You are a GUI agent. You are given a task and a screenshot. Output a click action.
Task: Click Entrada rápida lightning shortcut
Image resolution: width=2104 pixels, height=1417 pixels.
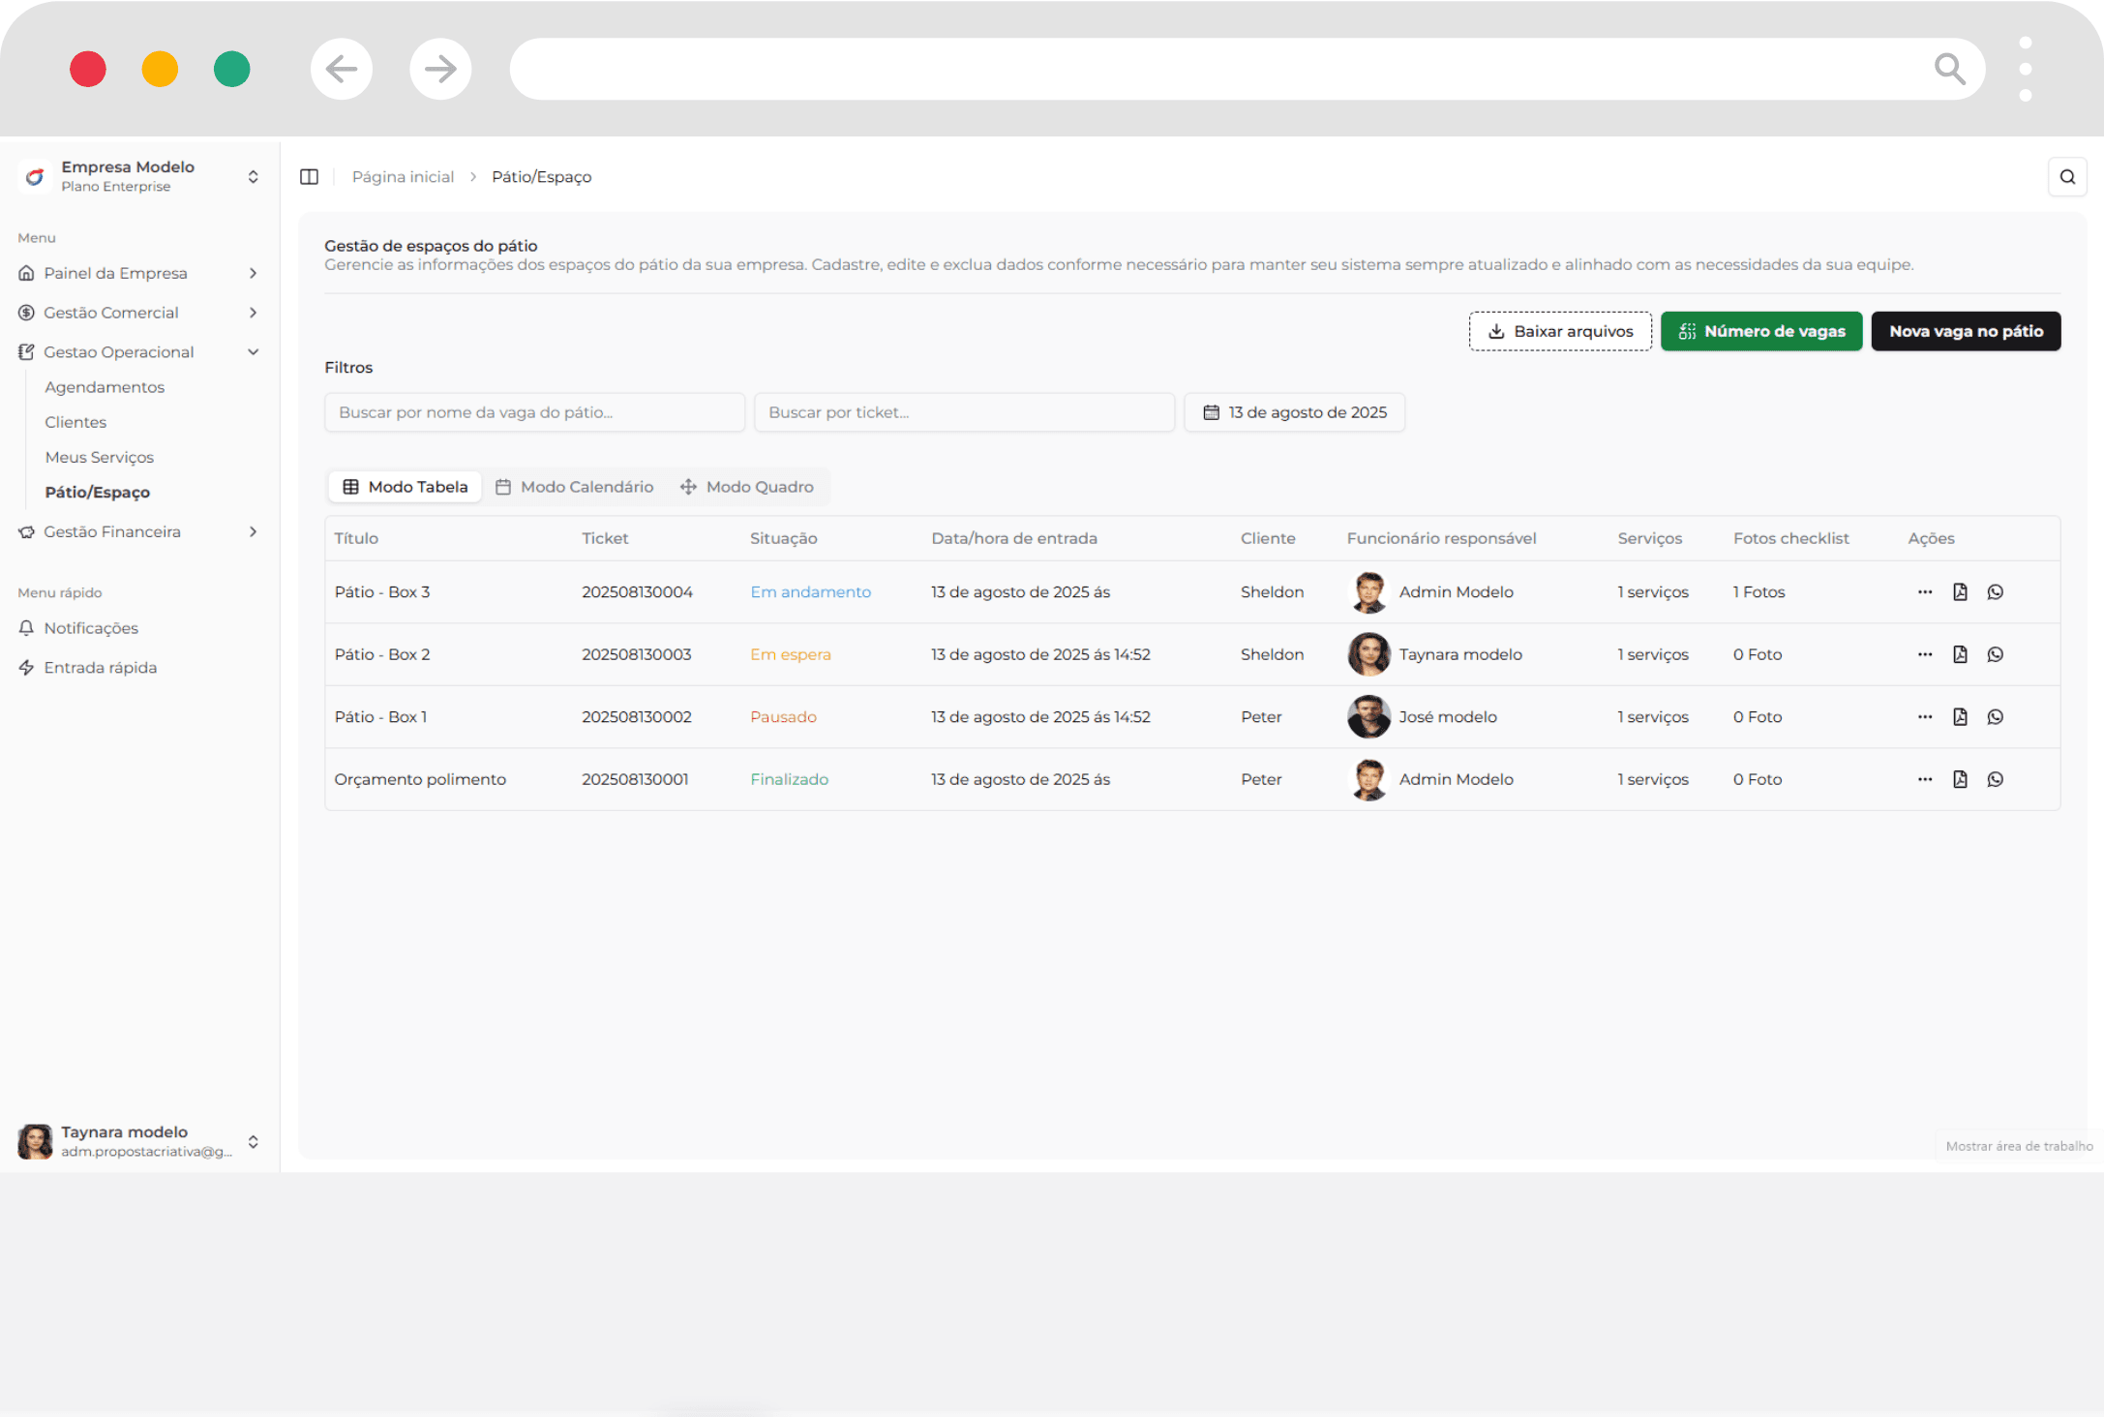click(100, 668)
